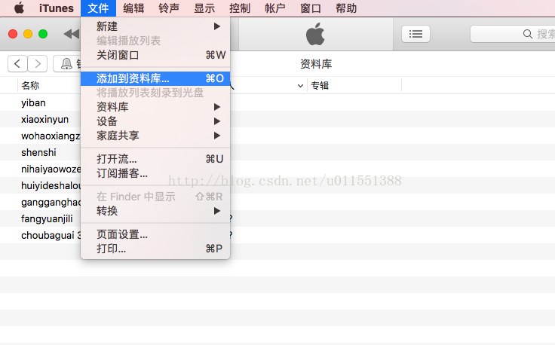Select the gangganghao track row

click(277, 202)
